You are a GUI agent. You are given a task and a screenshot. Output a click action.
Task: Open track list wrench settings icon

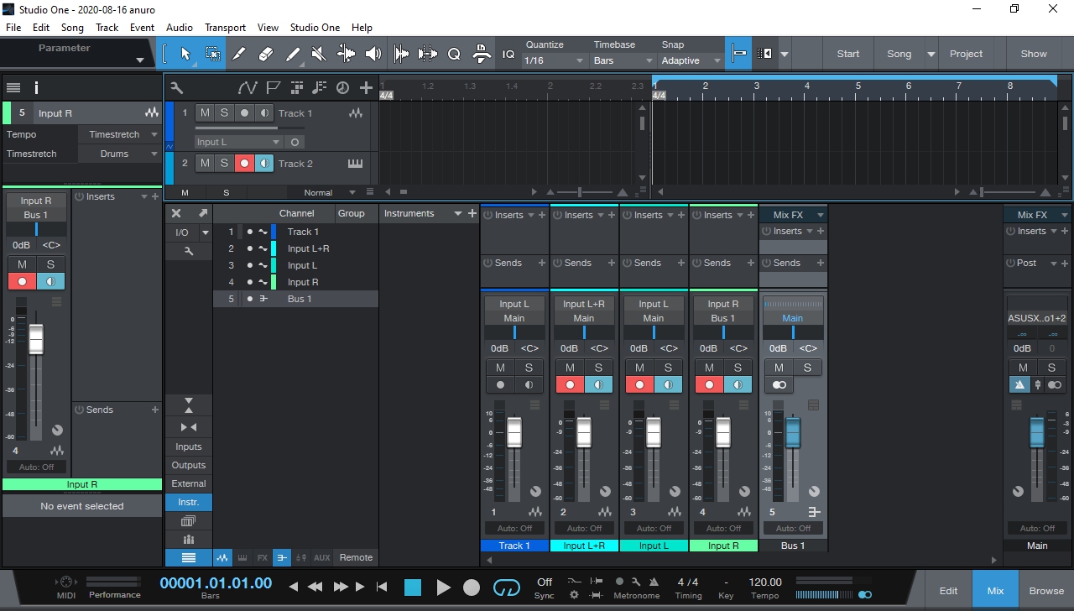[x=176, y=87]
